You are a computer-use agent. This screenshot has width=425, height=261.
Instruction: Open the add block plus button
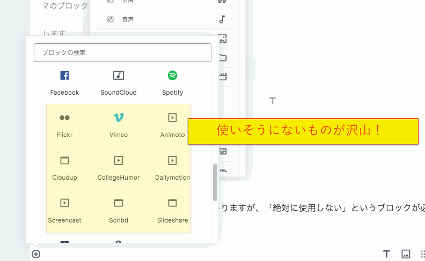(x=36, y=254)
